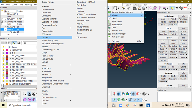Click the Windows Start button
Image resolution: width=192 pixels, height=108 pixels.
click(x=3, y=105)
